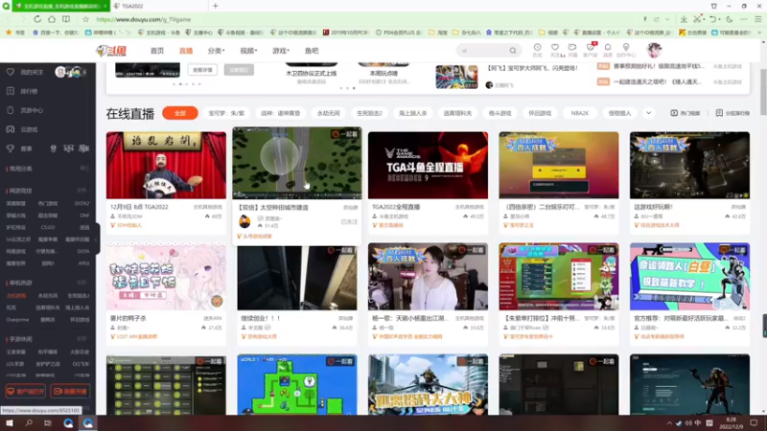Expand more category filters with the chevron
The width and height of the screenshot is (767, 431).
click(x=648, y=113)
